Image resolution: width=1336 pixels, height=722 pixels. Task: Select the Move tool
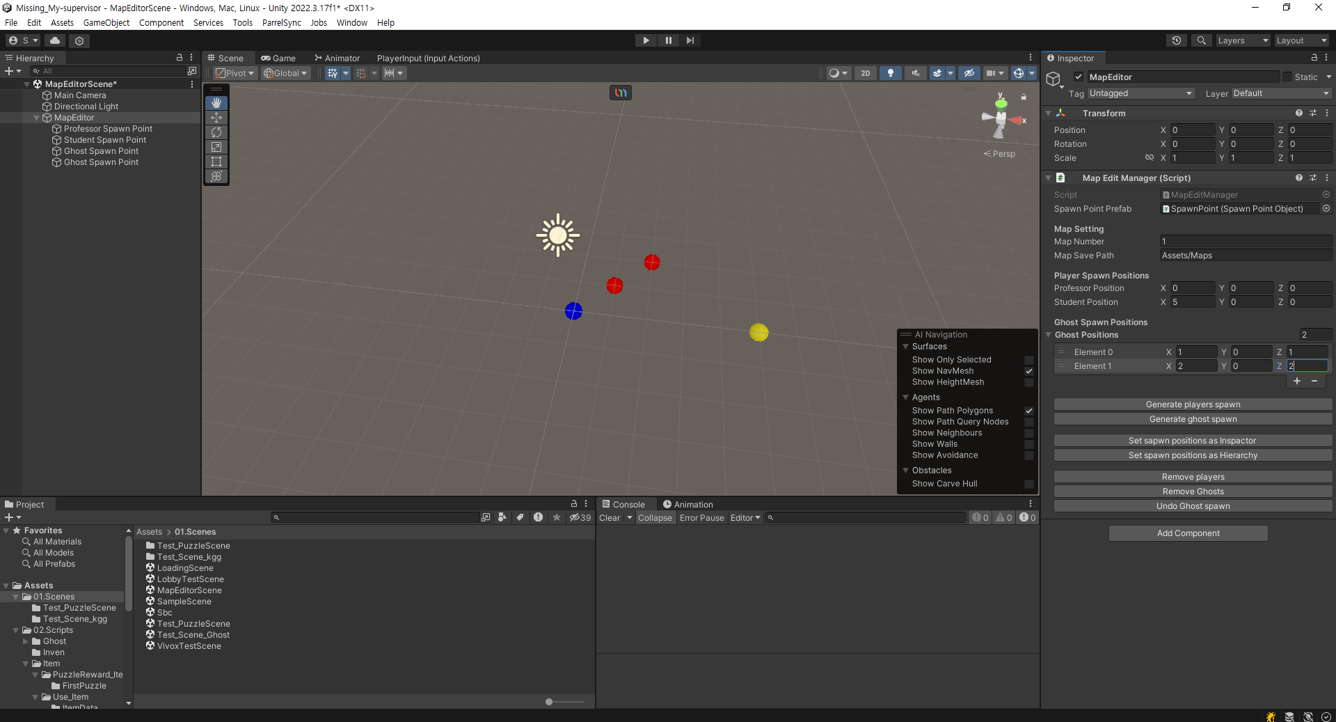[216, 118]
